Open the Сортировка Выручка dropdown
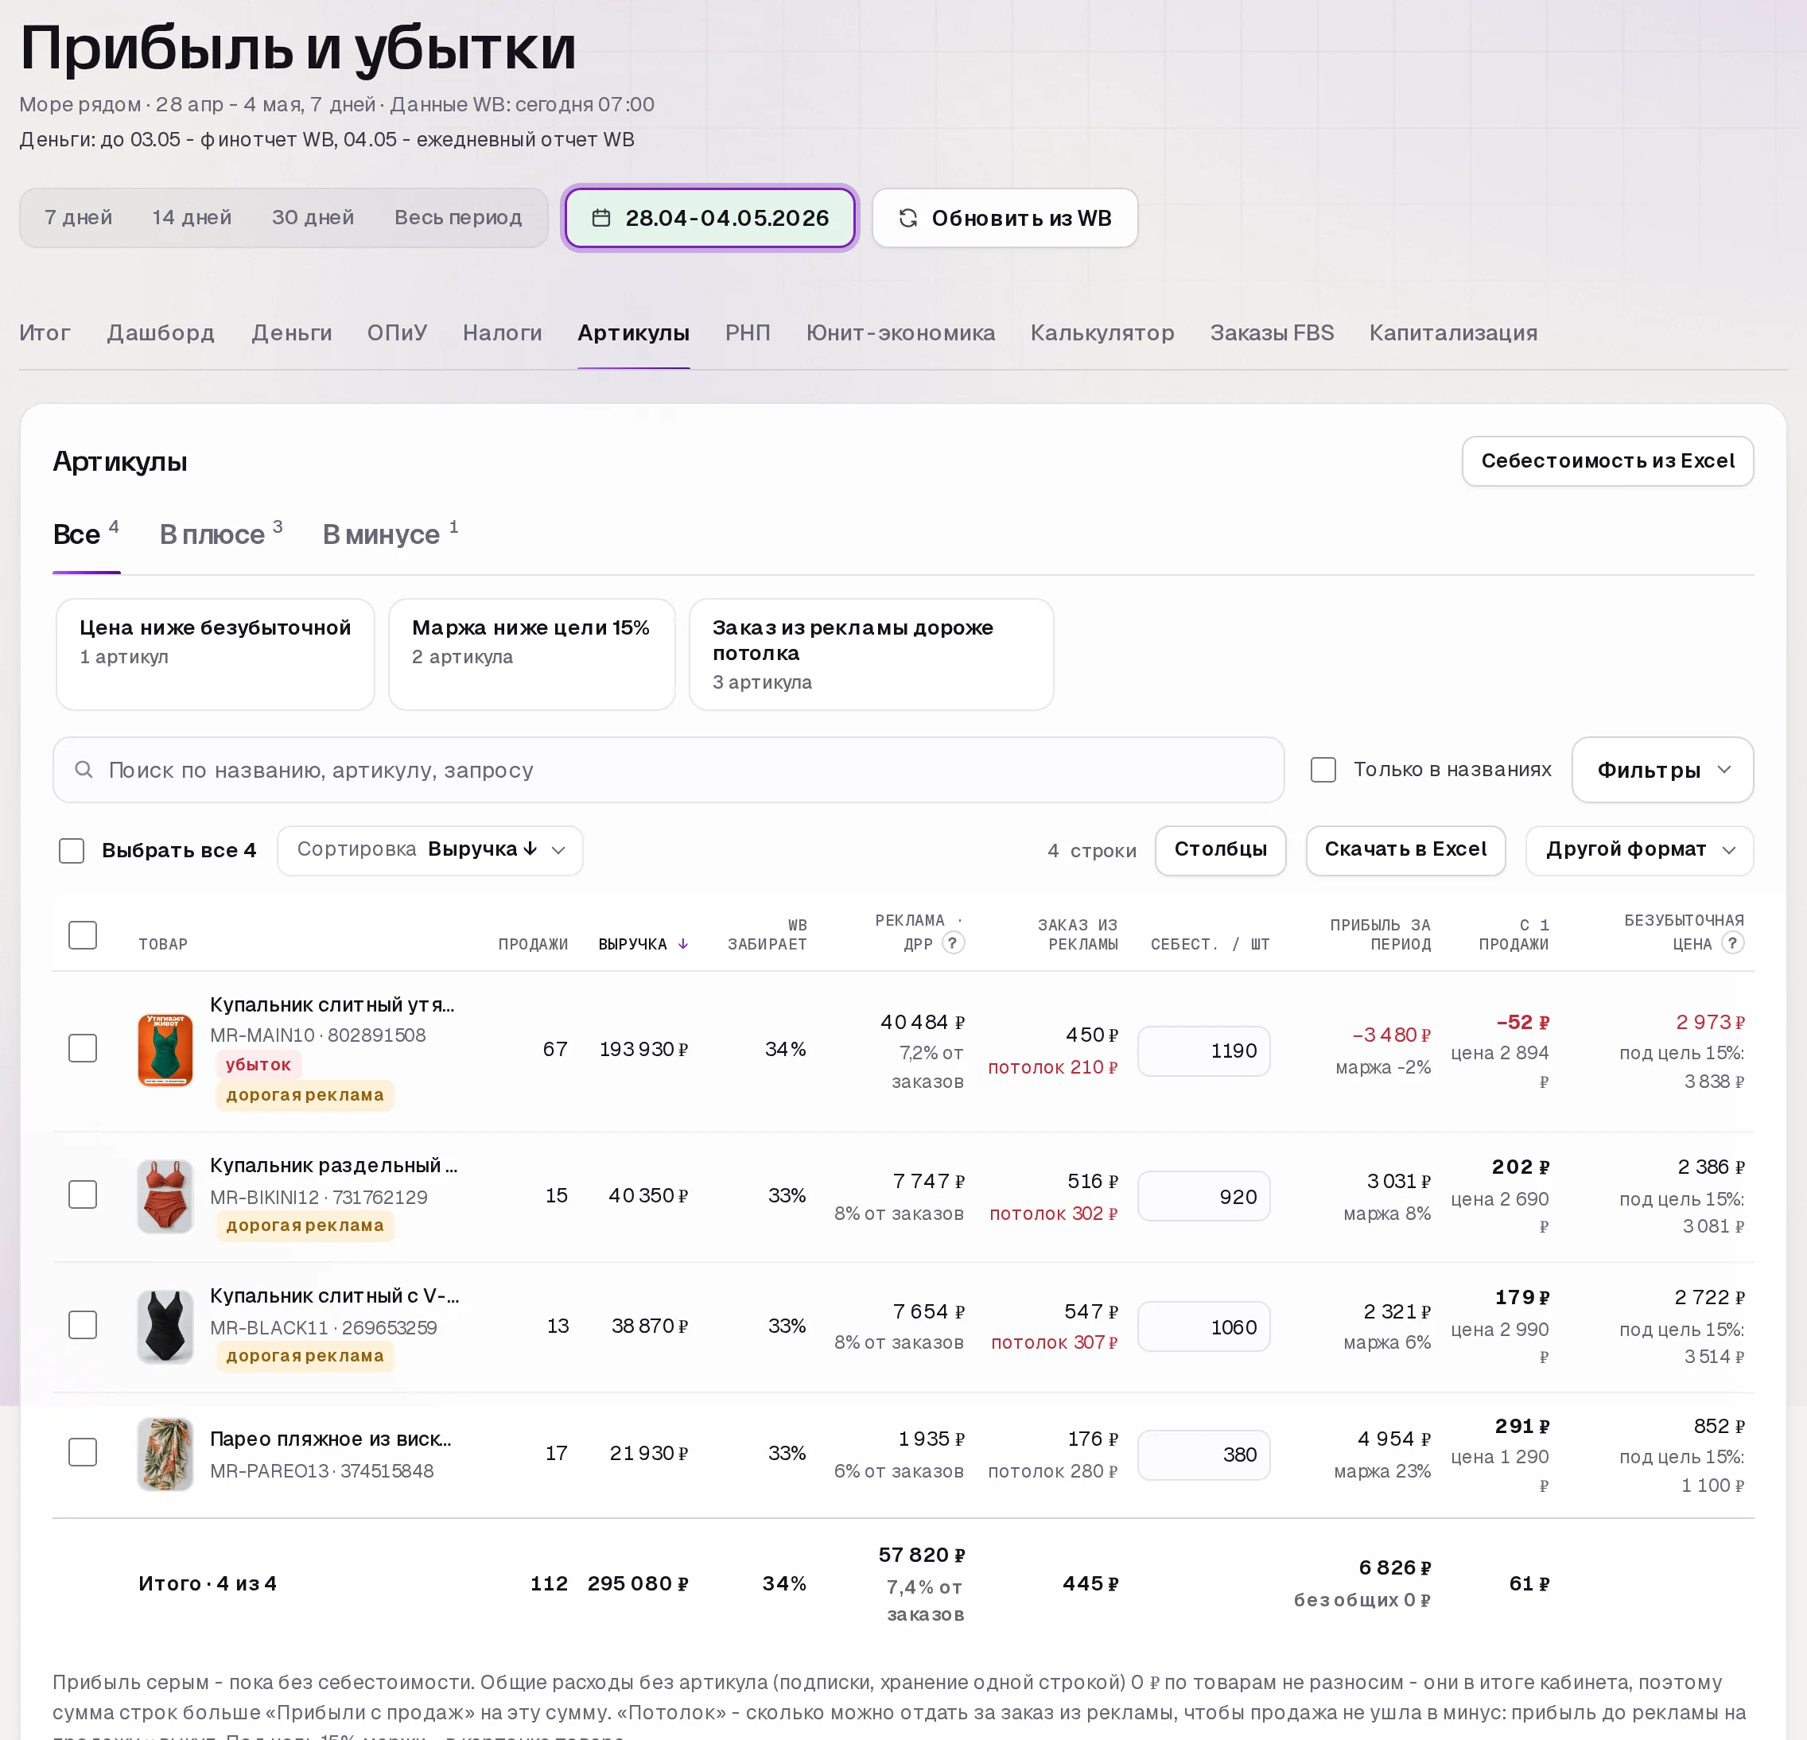 [x=430, y=850]
